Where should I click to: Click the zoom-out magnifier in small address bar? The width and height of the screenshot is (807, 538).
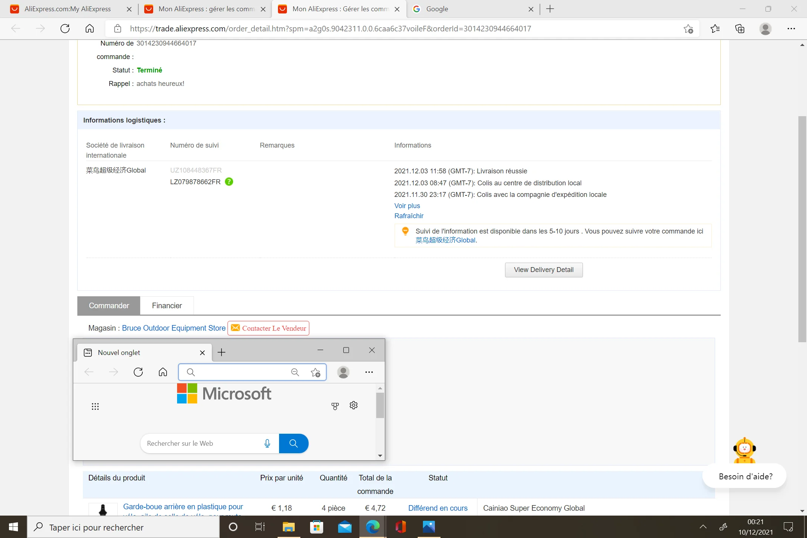(295, 372)
